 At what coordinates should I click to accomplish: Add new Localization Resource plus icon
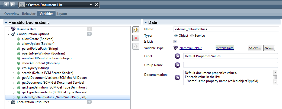pyautogui.click(x=89, y=102)
